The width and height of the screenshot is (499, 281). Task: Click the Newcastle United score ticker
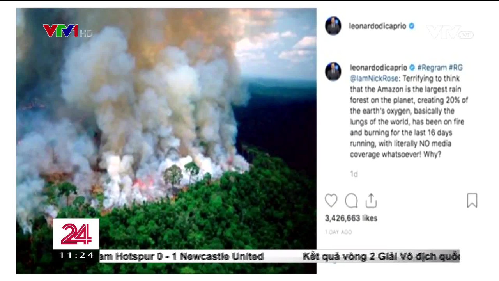tap(182, 256)
